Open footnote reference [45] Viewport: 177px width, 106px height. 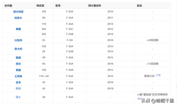140,99
